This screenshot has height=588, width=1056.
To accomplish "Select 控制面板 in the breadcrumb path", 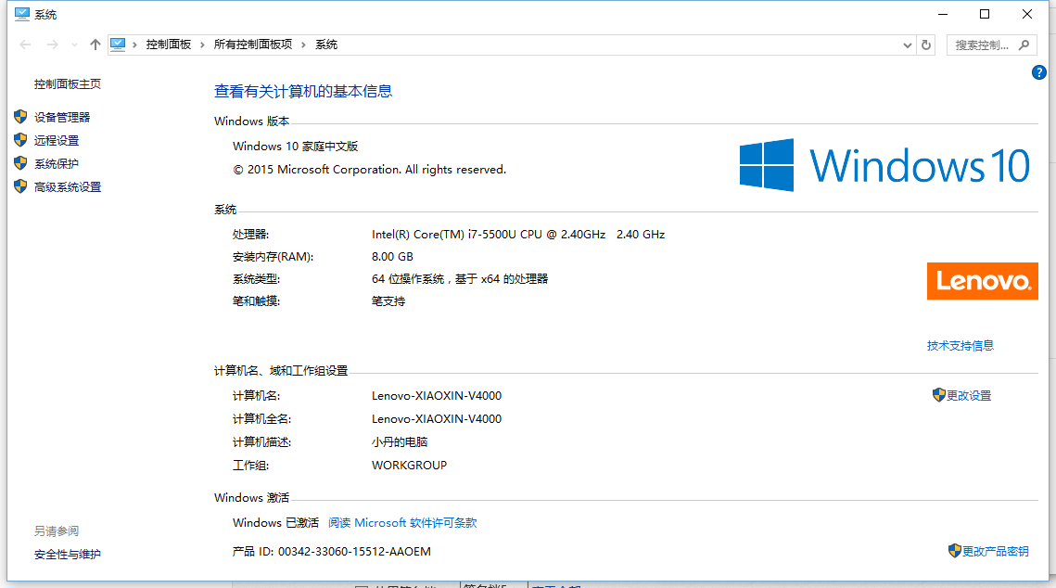I will coord(169,45).
